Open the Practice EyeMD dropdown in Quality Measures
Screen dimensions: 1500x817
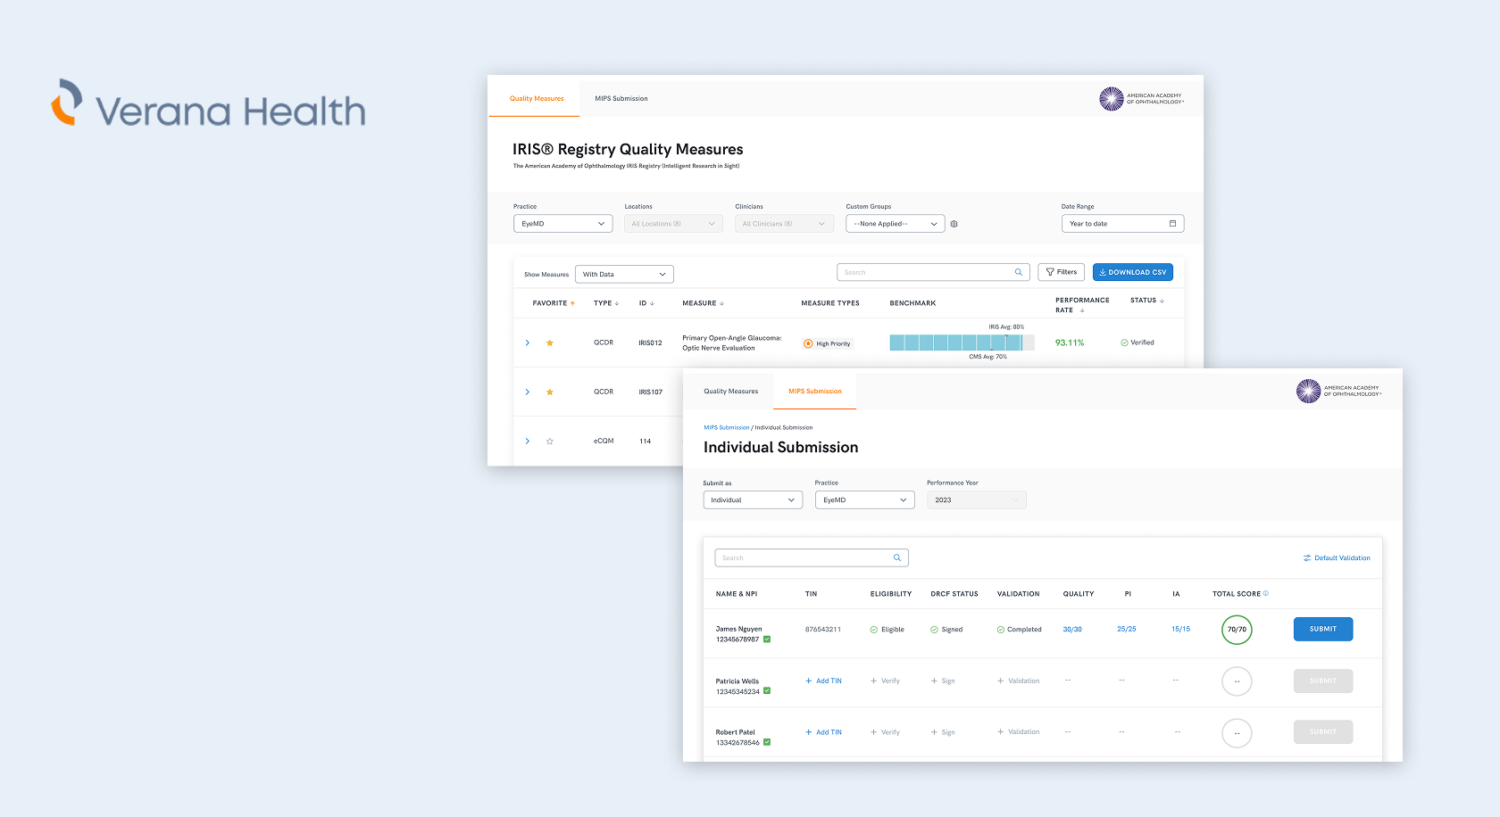562,224
